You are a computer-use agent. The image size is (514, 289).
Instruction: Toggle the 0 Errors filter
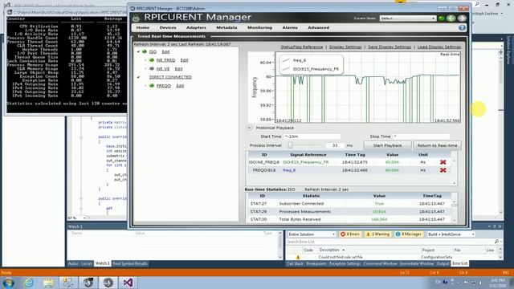pos(350,234)
